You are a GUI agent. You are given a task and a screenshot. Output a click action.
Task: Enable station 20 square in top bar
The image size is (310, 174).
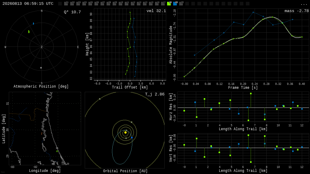pos(181,4)
